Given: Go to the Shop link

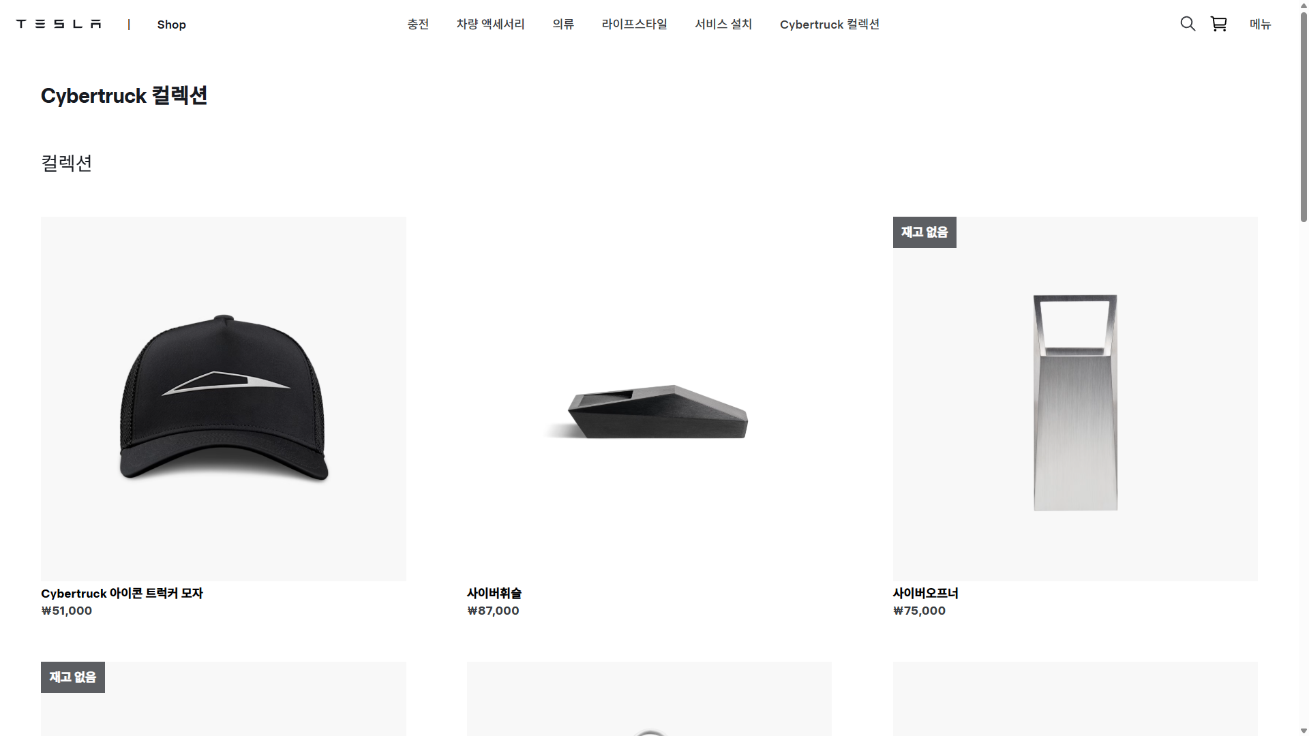Looking at the screenshot, I should (171, 25).
